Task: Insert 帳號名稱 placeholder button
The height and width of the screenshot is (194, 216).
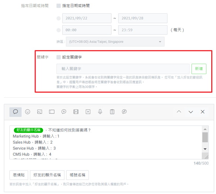Action: [77, 175]
